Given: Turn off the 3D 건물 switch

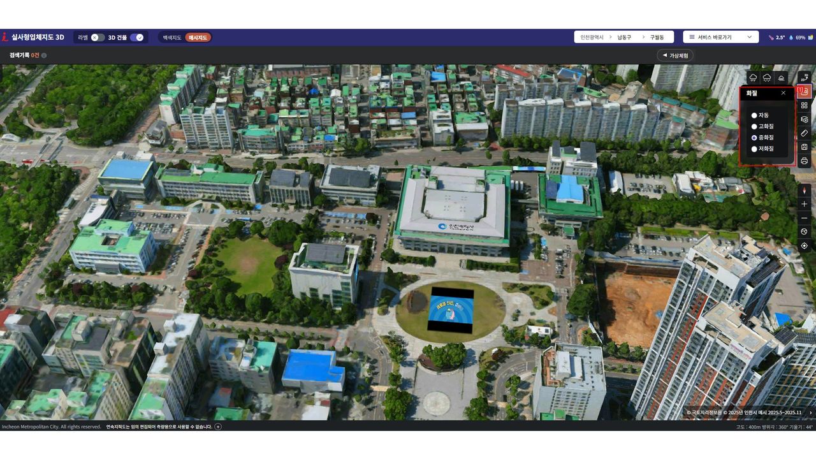Looking at the screenshot, I should click(x=137, y=38).
